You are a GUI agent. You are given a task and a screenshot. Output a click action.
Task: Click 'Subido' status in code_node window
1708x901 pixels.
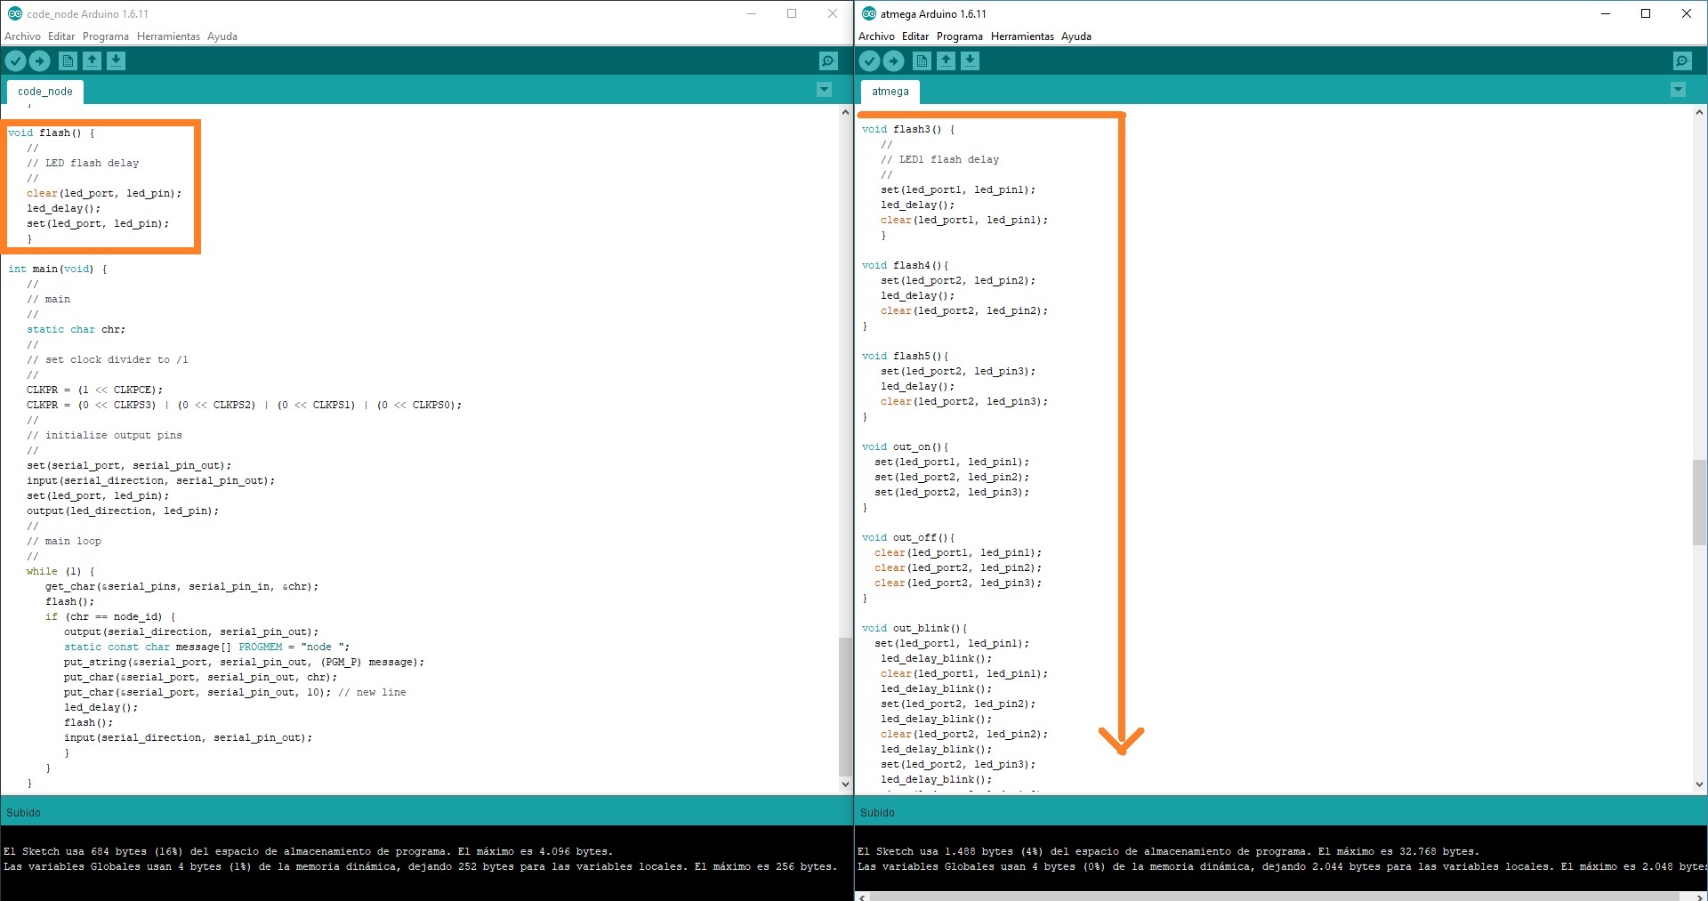click(x=24, y=813)
